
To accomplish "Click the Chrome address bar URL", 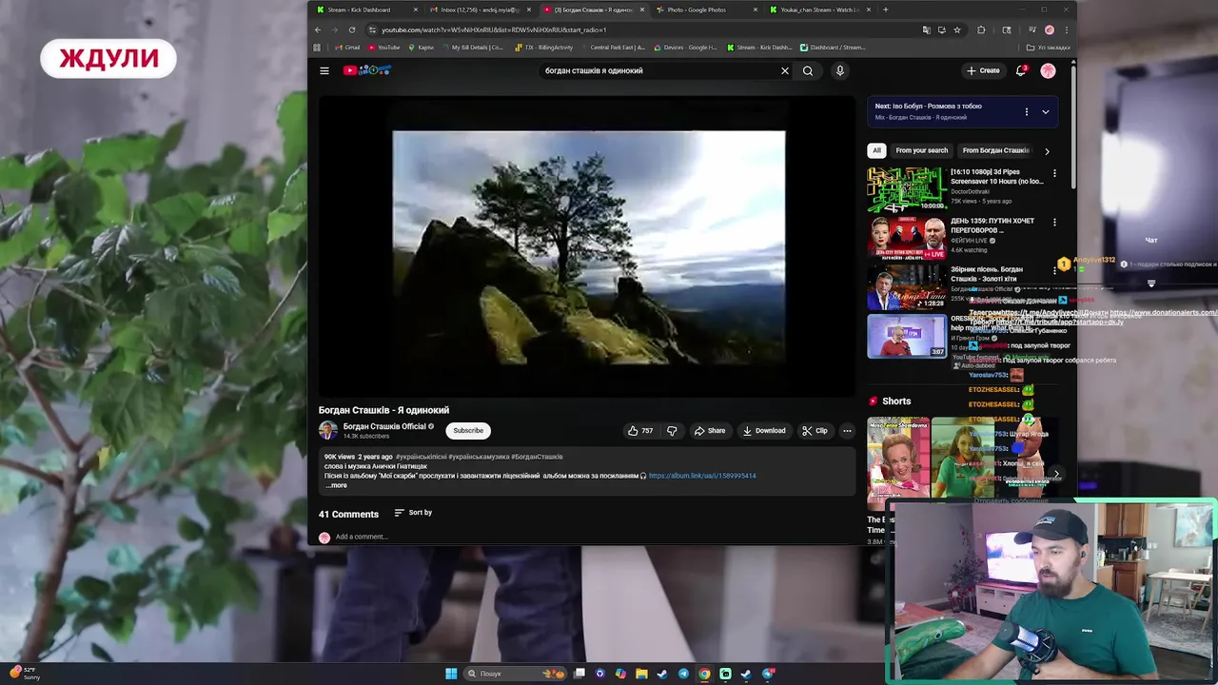I will (x=494, y=29).
